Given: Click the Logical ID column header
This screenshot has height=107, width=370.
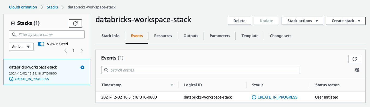Looking at the screenshot, I should pyautogui.click(x=193, y=85).
